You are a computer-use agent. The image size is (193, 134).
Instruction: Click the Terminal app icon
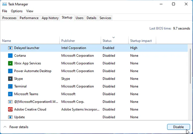[x=10, y=86]
